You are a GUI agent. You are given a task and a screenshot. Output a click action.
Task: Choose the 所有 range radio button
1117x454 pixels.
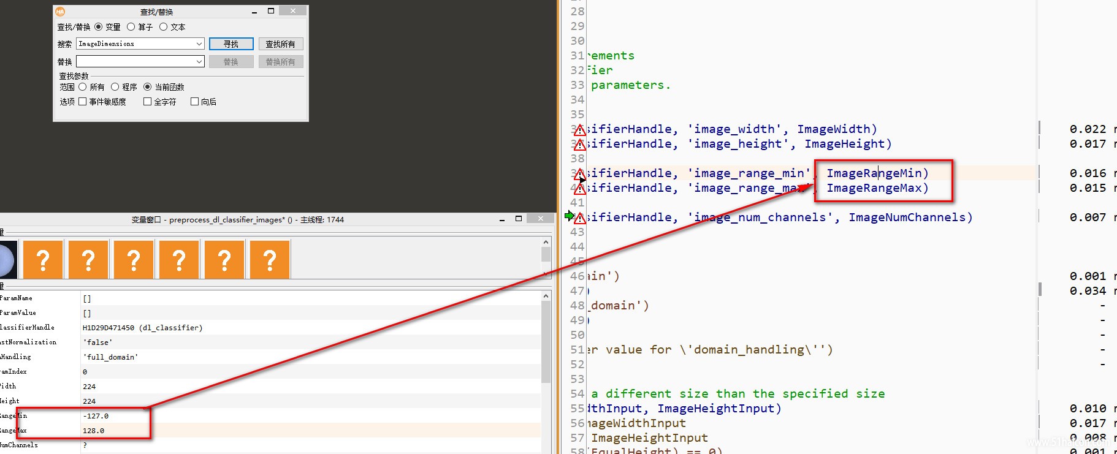pyautogui.click(x=82, y=87)
